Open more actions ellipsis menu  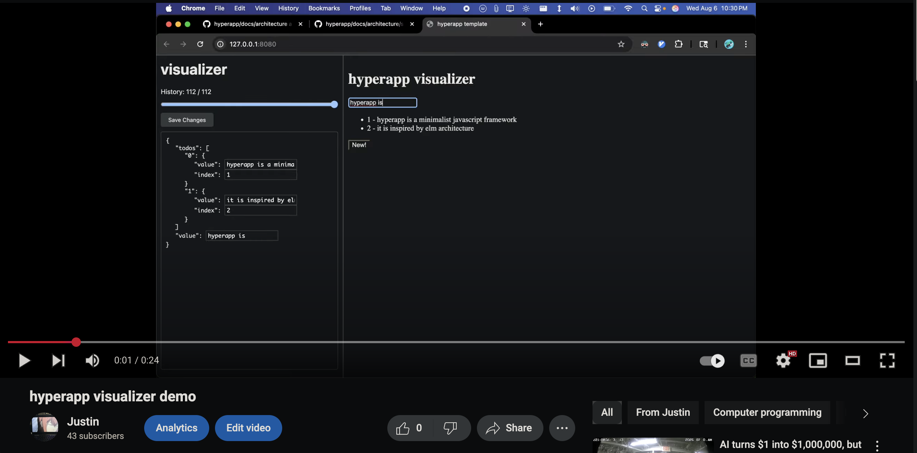[x=562, y=428]
